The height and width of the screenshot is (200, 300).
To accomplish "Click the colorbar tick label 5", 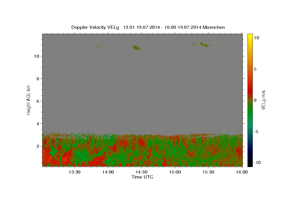I will [x=255, y=69].
